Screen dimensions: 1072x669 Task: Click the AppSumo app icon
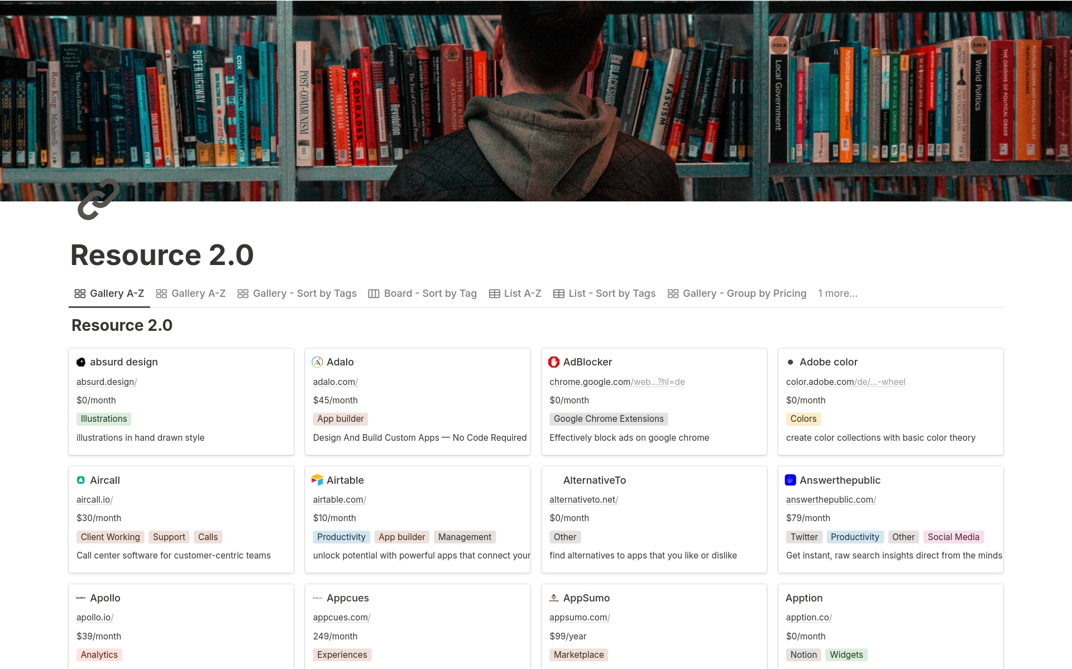[553, 598]
